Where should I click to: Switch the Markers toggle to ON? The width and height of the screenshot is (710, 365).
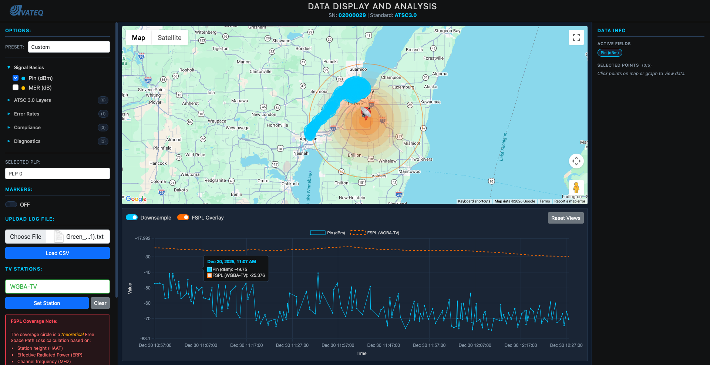coord(11,204)
